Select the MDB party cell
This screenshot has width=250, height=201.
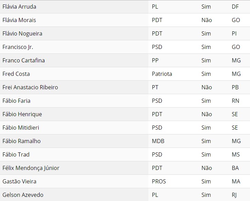click(x=158, y=141)
